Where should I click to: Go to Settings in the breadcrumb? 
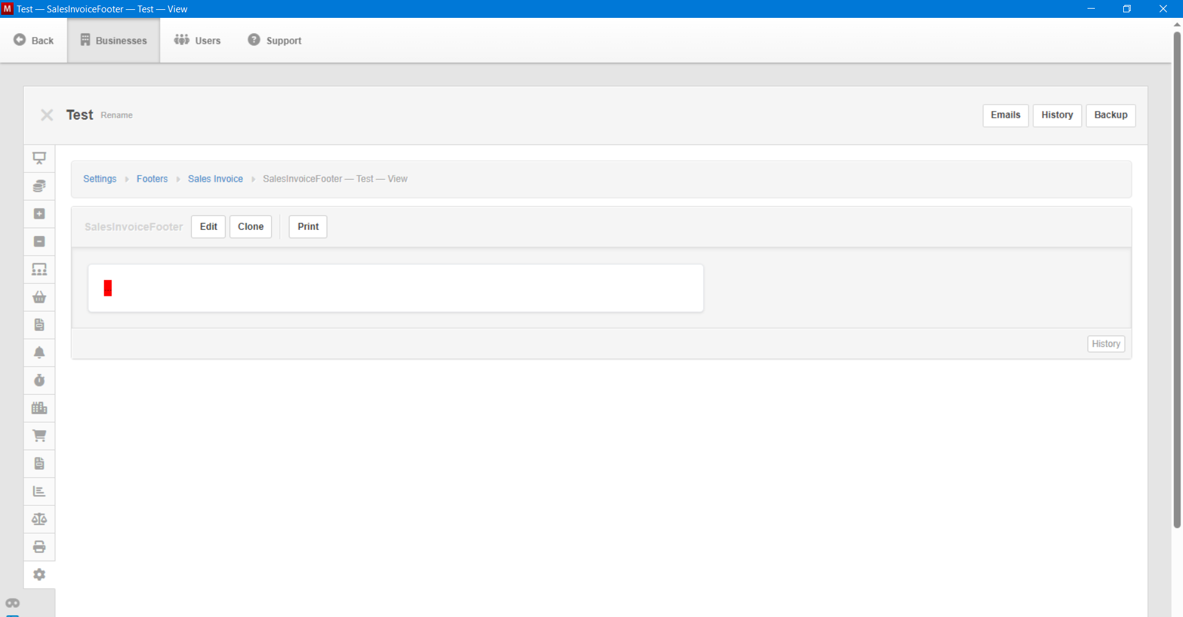point(100,179)
